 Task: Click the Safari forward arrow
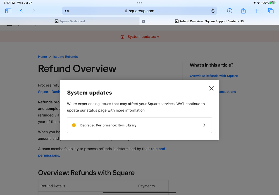tap(34, 11)
